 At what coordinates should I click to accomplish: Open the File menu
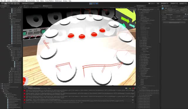(x=1, y=1)
